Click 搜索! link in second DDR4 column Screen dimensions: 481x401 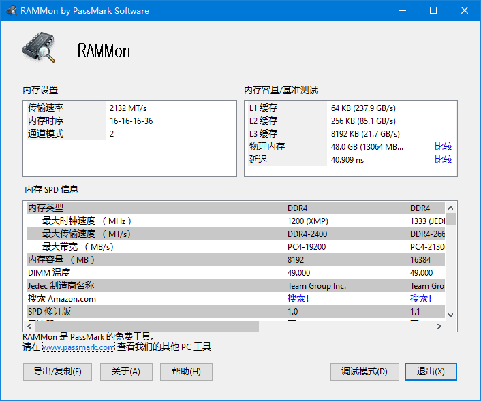click(x=420, y=298)
